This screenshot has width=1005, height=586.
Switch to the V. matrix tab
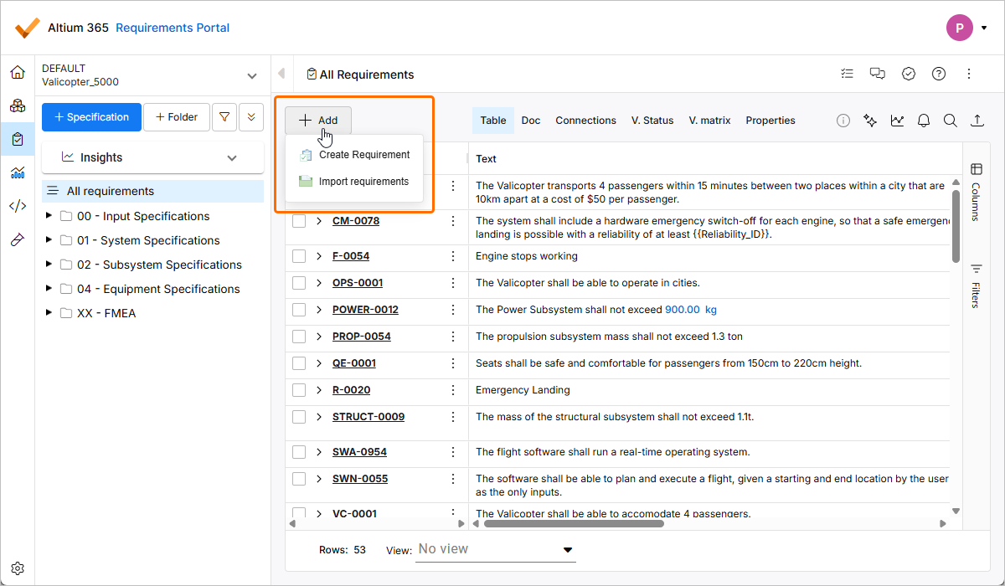click(x=709, y=121)
